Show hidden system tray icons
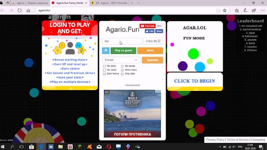This screenshot has width=267, height=150. (x=220, y=147)
